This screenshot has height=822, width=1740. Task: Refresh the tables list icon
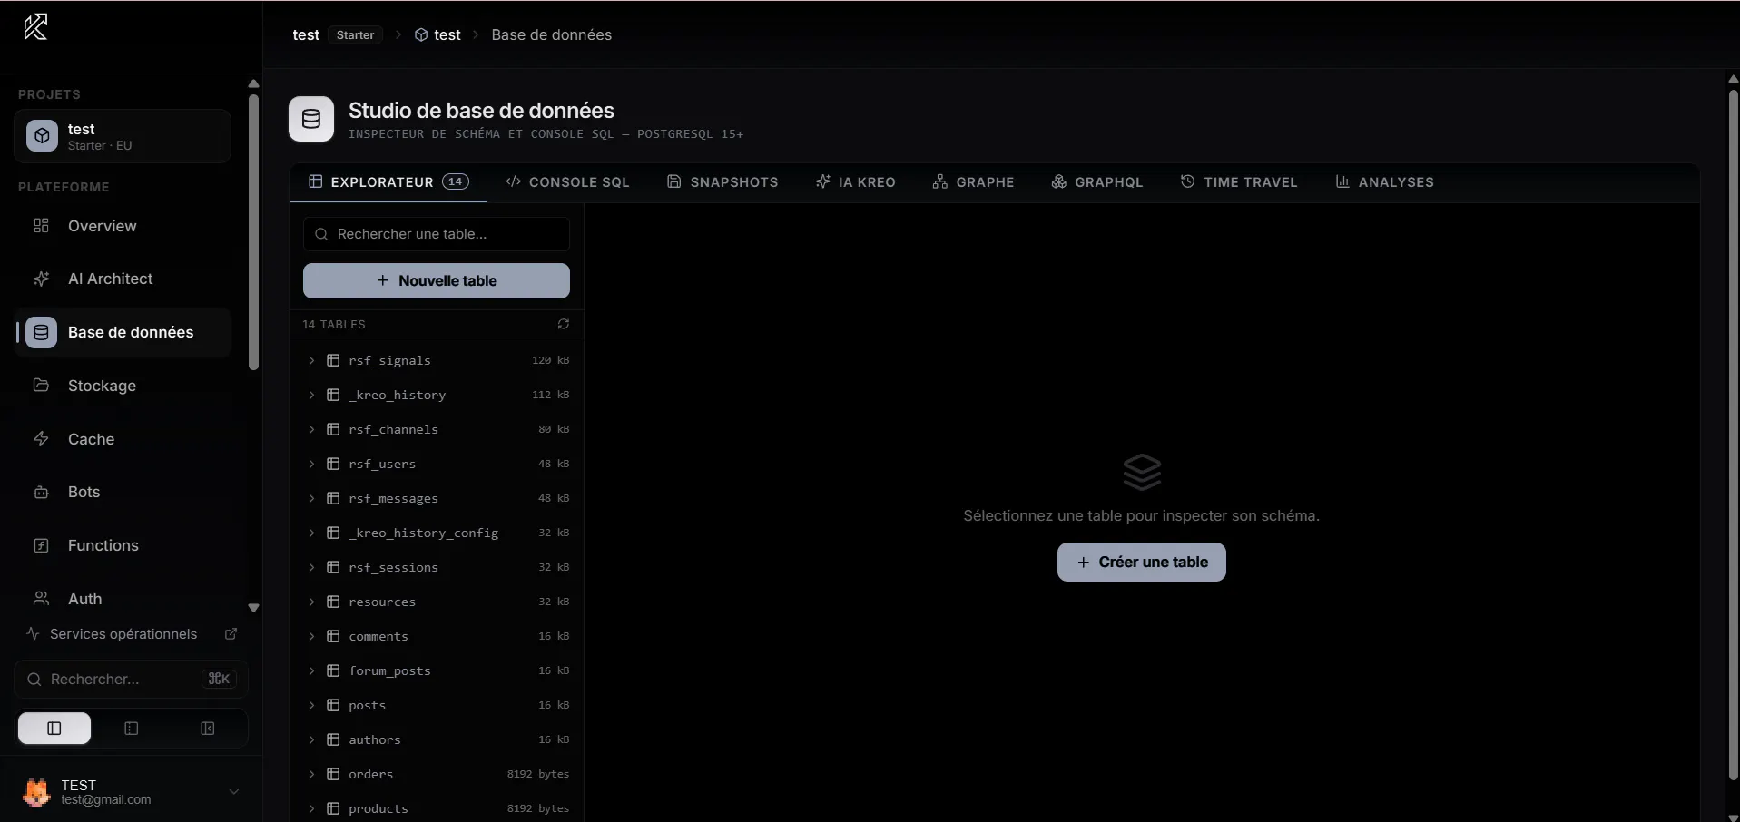click(x=564, y=324)
